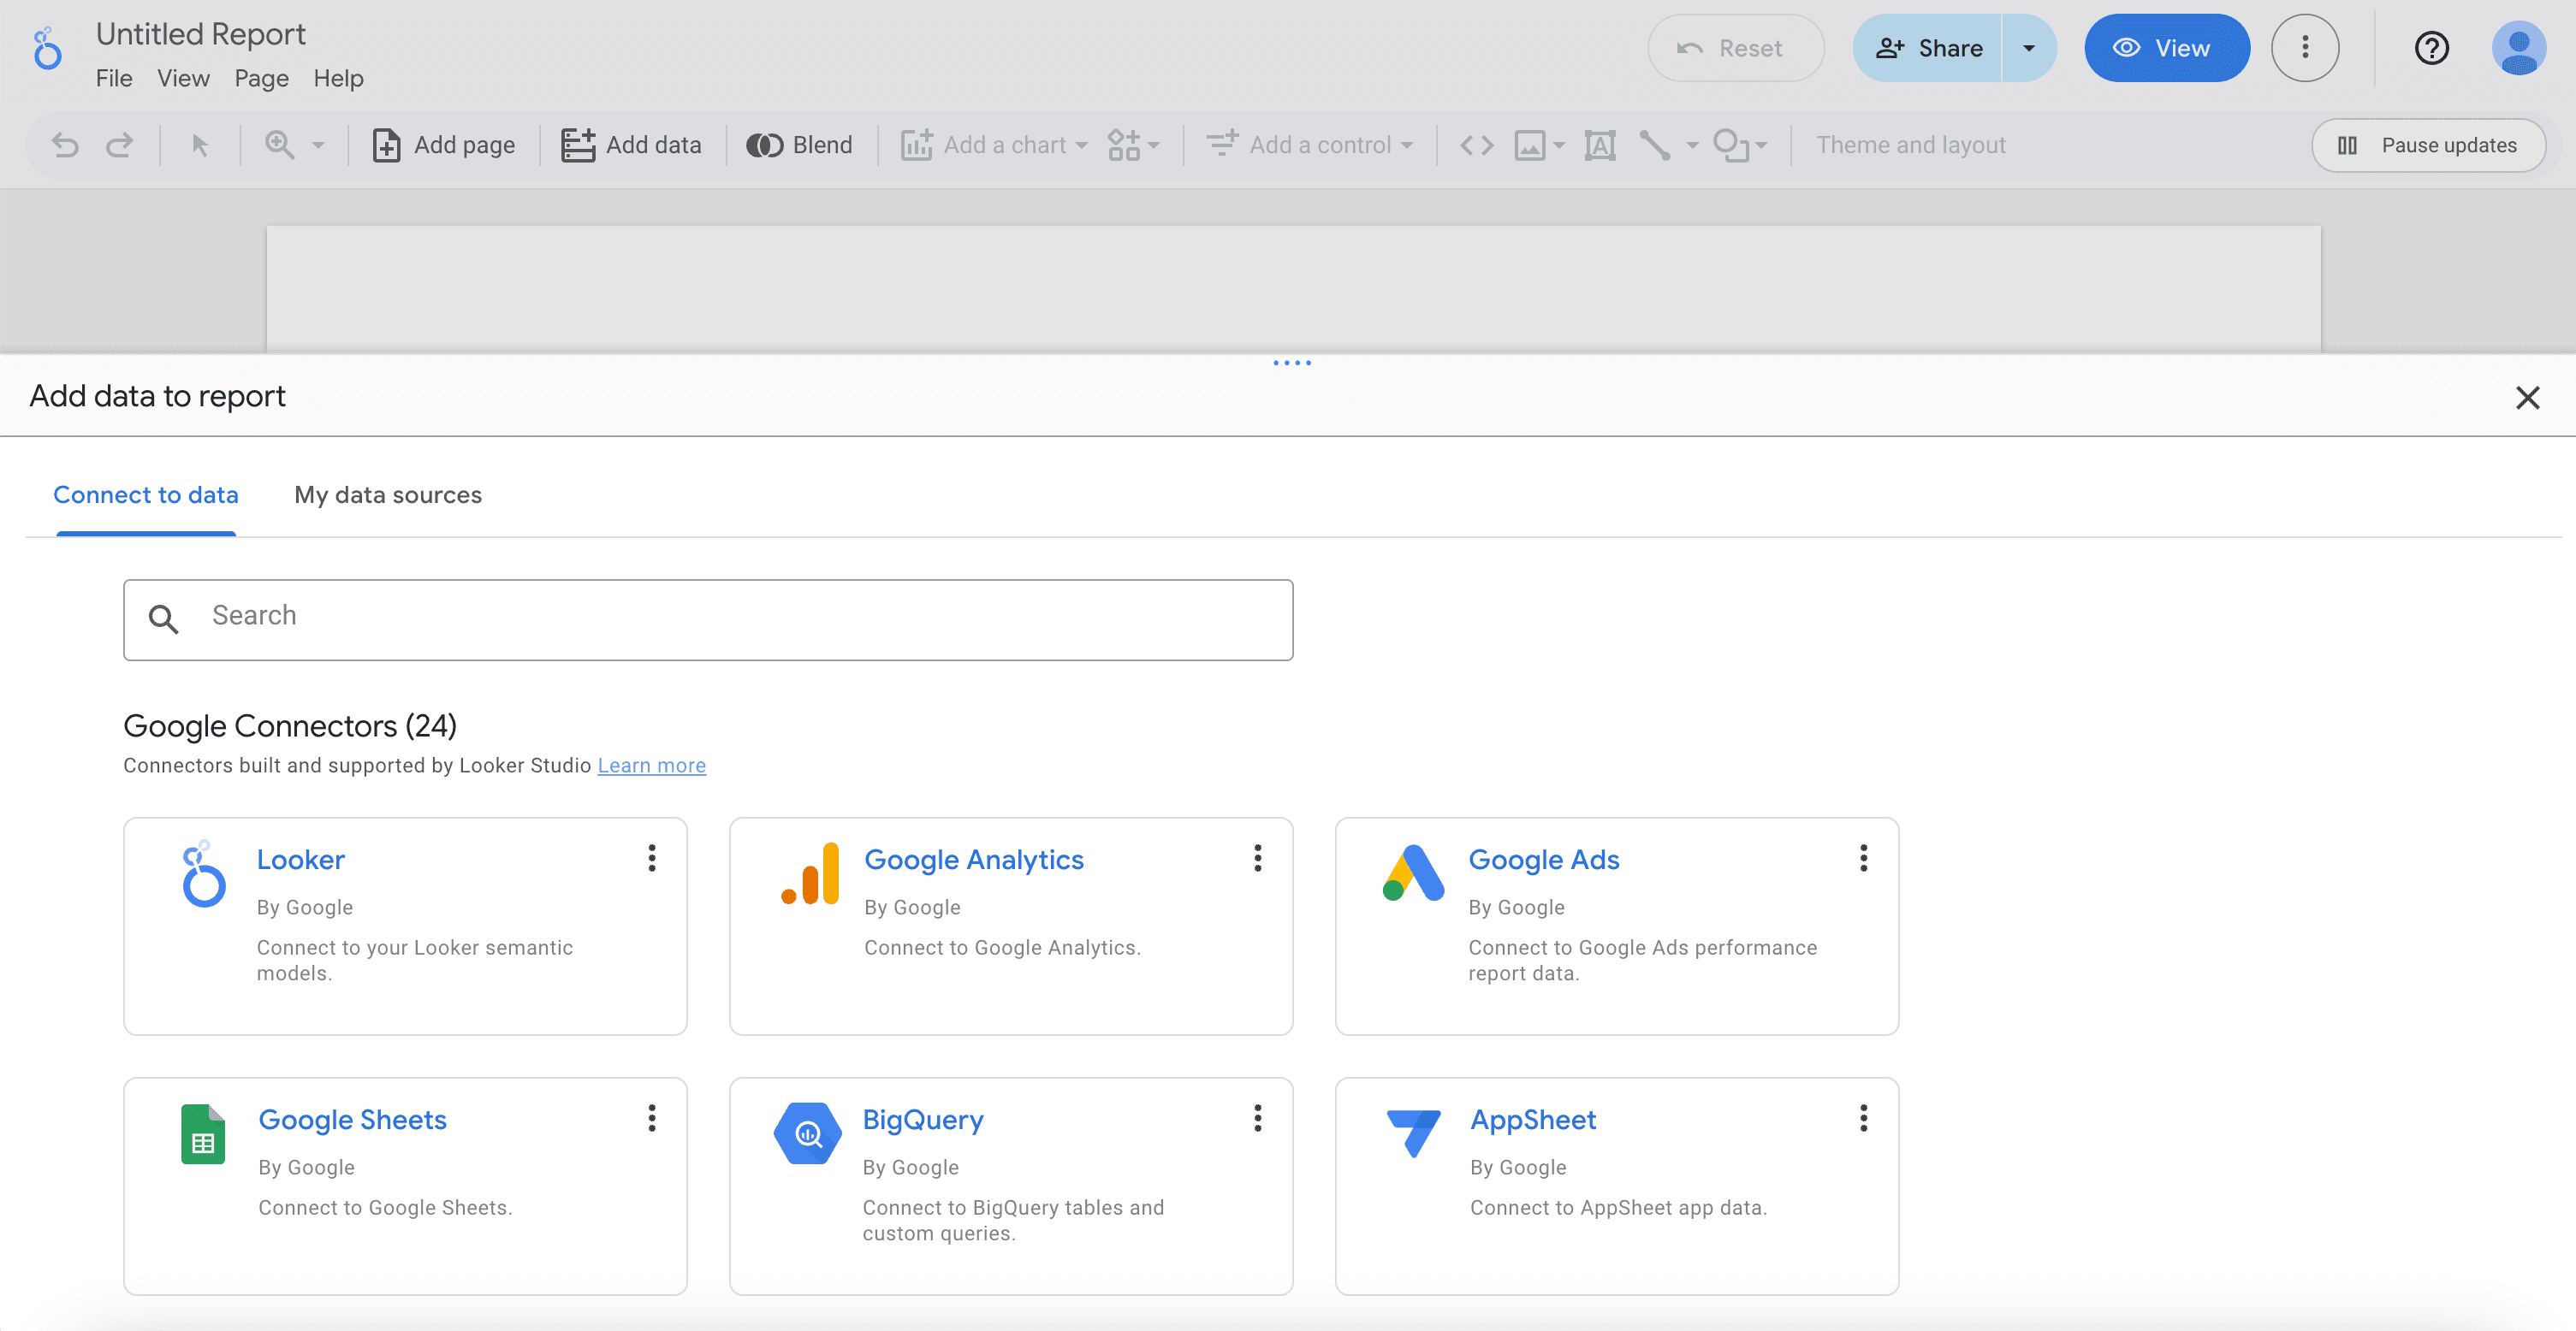The image size is (2576, 1331).
Task: Select the Google Sheets connector card
Action: click(x=405, y=1185)
